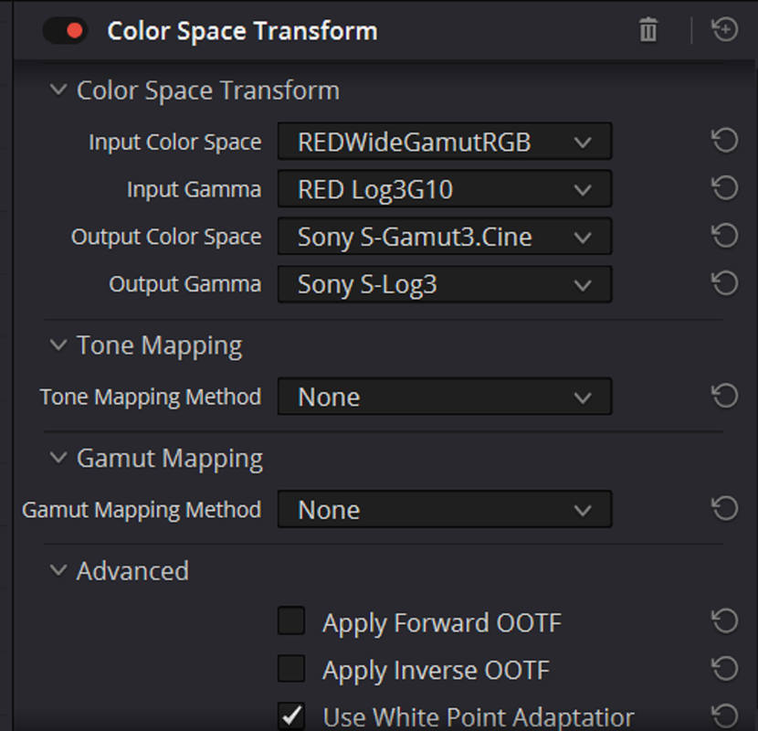
Task: Reset the Tone Mapping Method
Action: coord(724,396)
